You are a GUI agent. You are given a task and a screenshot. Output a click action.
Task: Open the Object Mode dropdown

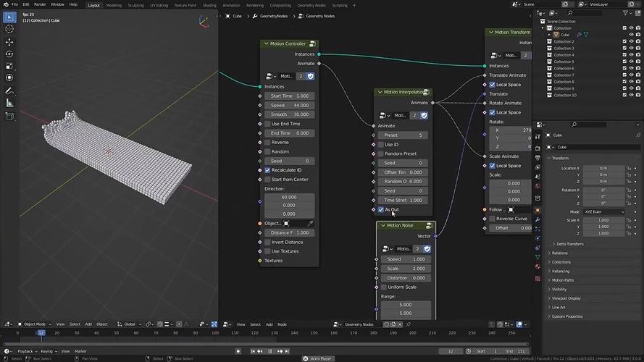click(x=34, y=324)
